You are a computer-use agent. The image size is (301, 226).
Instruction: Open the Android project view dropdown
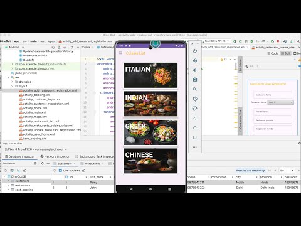point(14,47)
